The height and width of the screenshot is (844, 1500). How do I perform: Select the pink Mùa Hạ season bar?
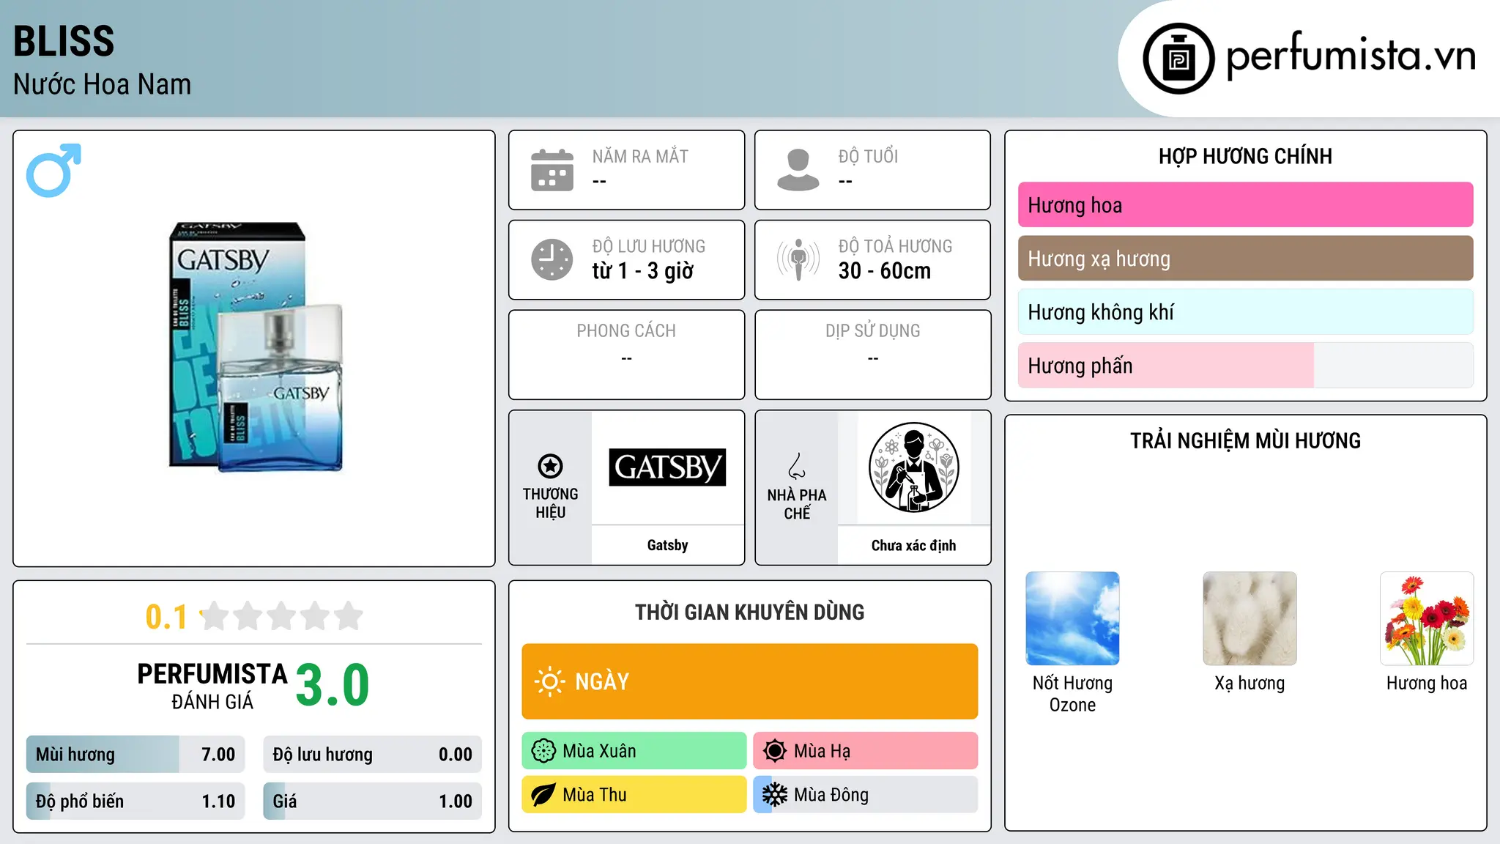(x=865, y=751)
